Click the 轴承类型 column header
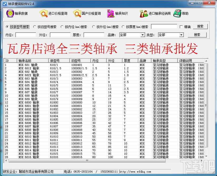The image size is (217, 176). point(164,61)
